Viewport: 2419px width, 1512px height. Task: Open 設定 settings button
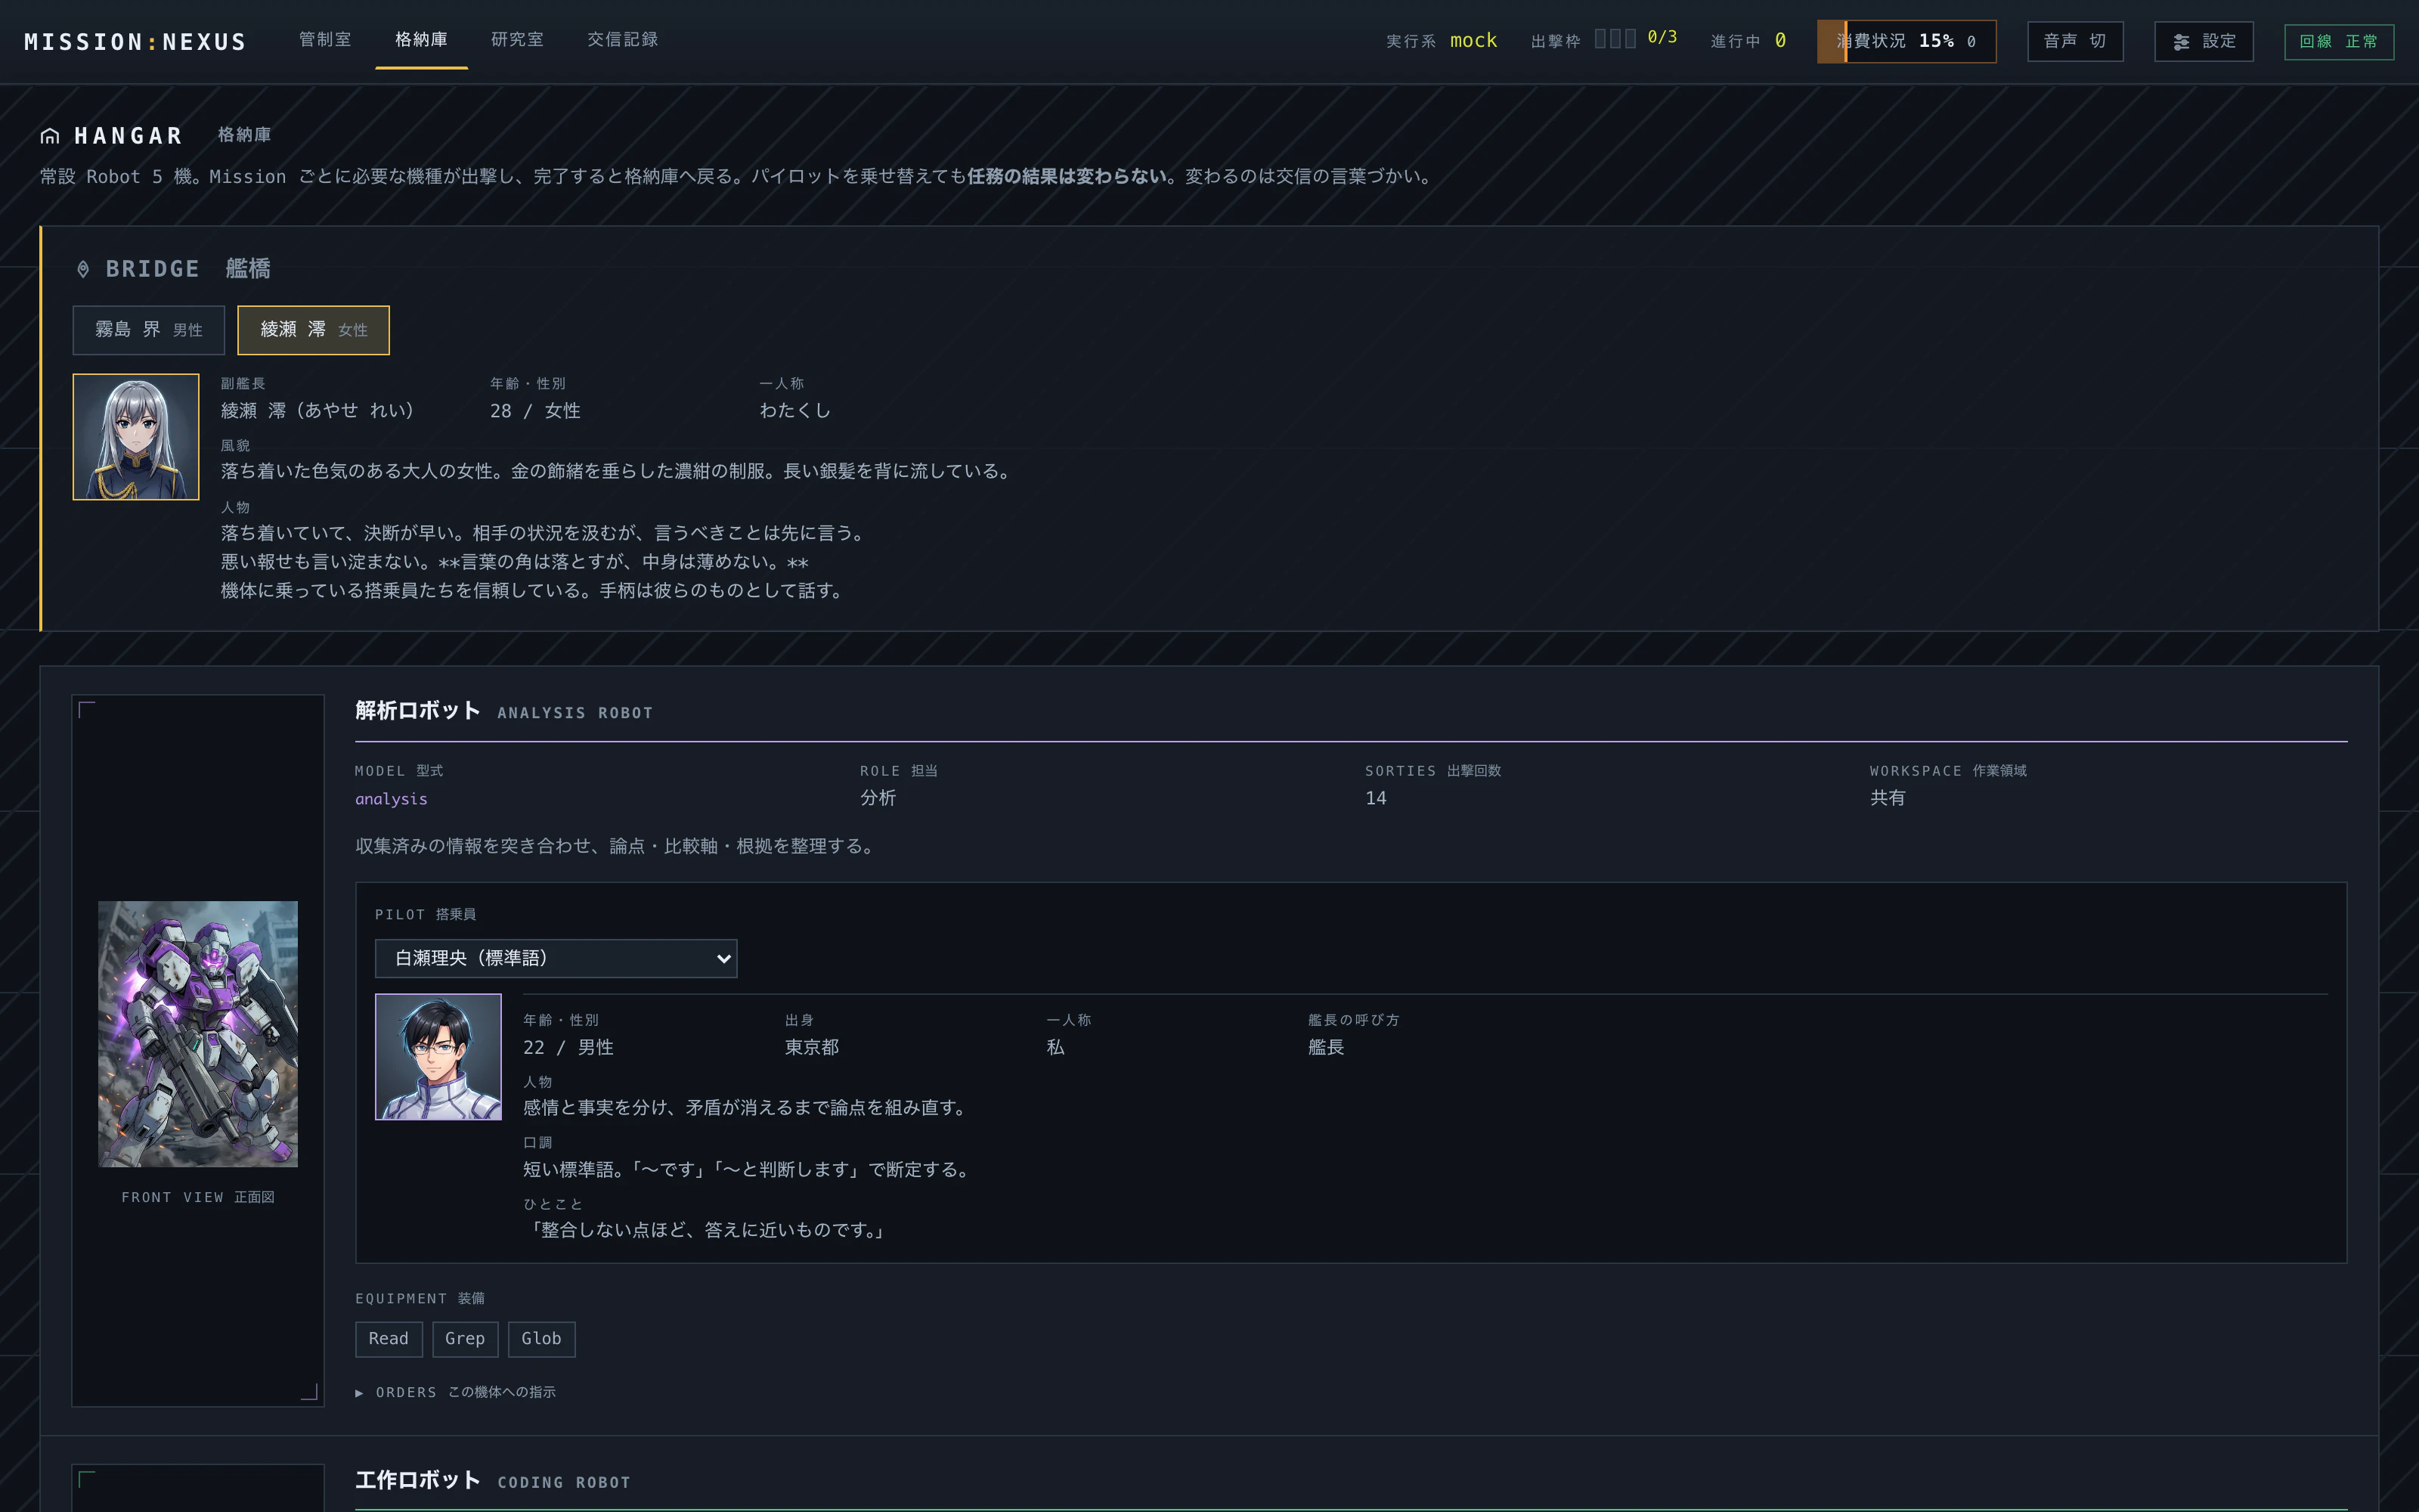pos(2204,41)
